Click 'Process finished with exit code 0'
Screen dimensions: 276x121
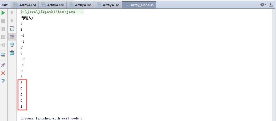(51, 119)
